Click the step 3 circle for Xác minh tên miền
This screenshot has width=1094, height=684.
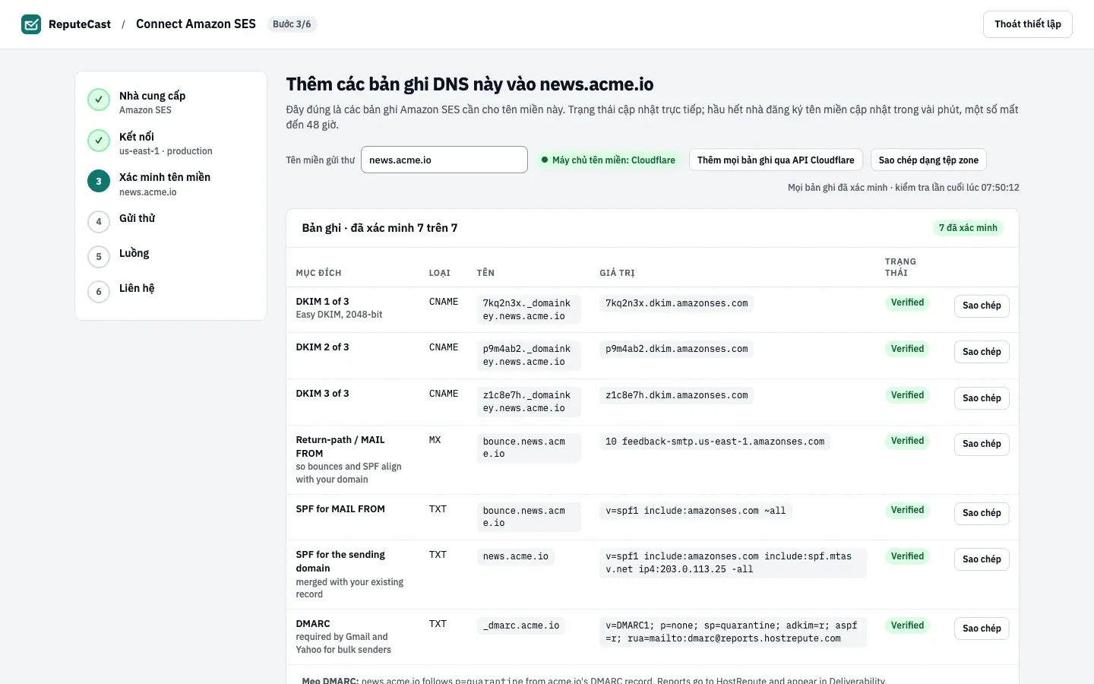coord(99,181)
